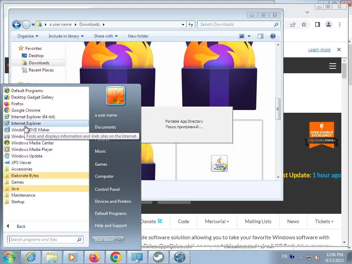352x264 pixels.
Task: Open Windows Media Center entry
Action: coord(46,143)
